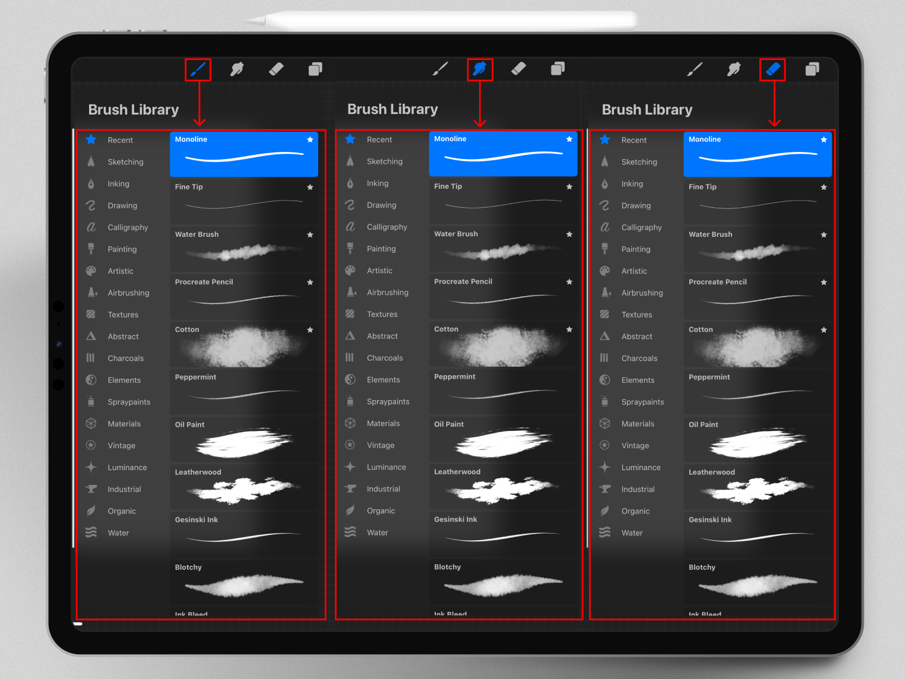906x679 pixels.
Task: Select the gray Smudge tool in right toolbar group
Action: pos(734,69)
